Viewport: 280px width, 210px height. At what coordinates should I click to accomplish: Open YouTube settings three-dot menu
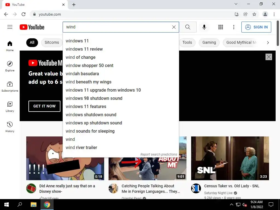[234, 27]
